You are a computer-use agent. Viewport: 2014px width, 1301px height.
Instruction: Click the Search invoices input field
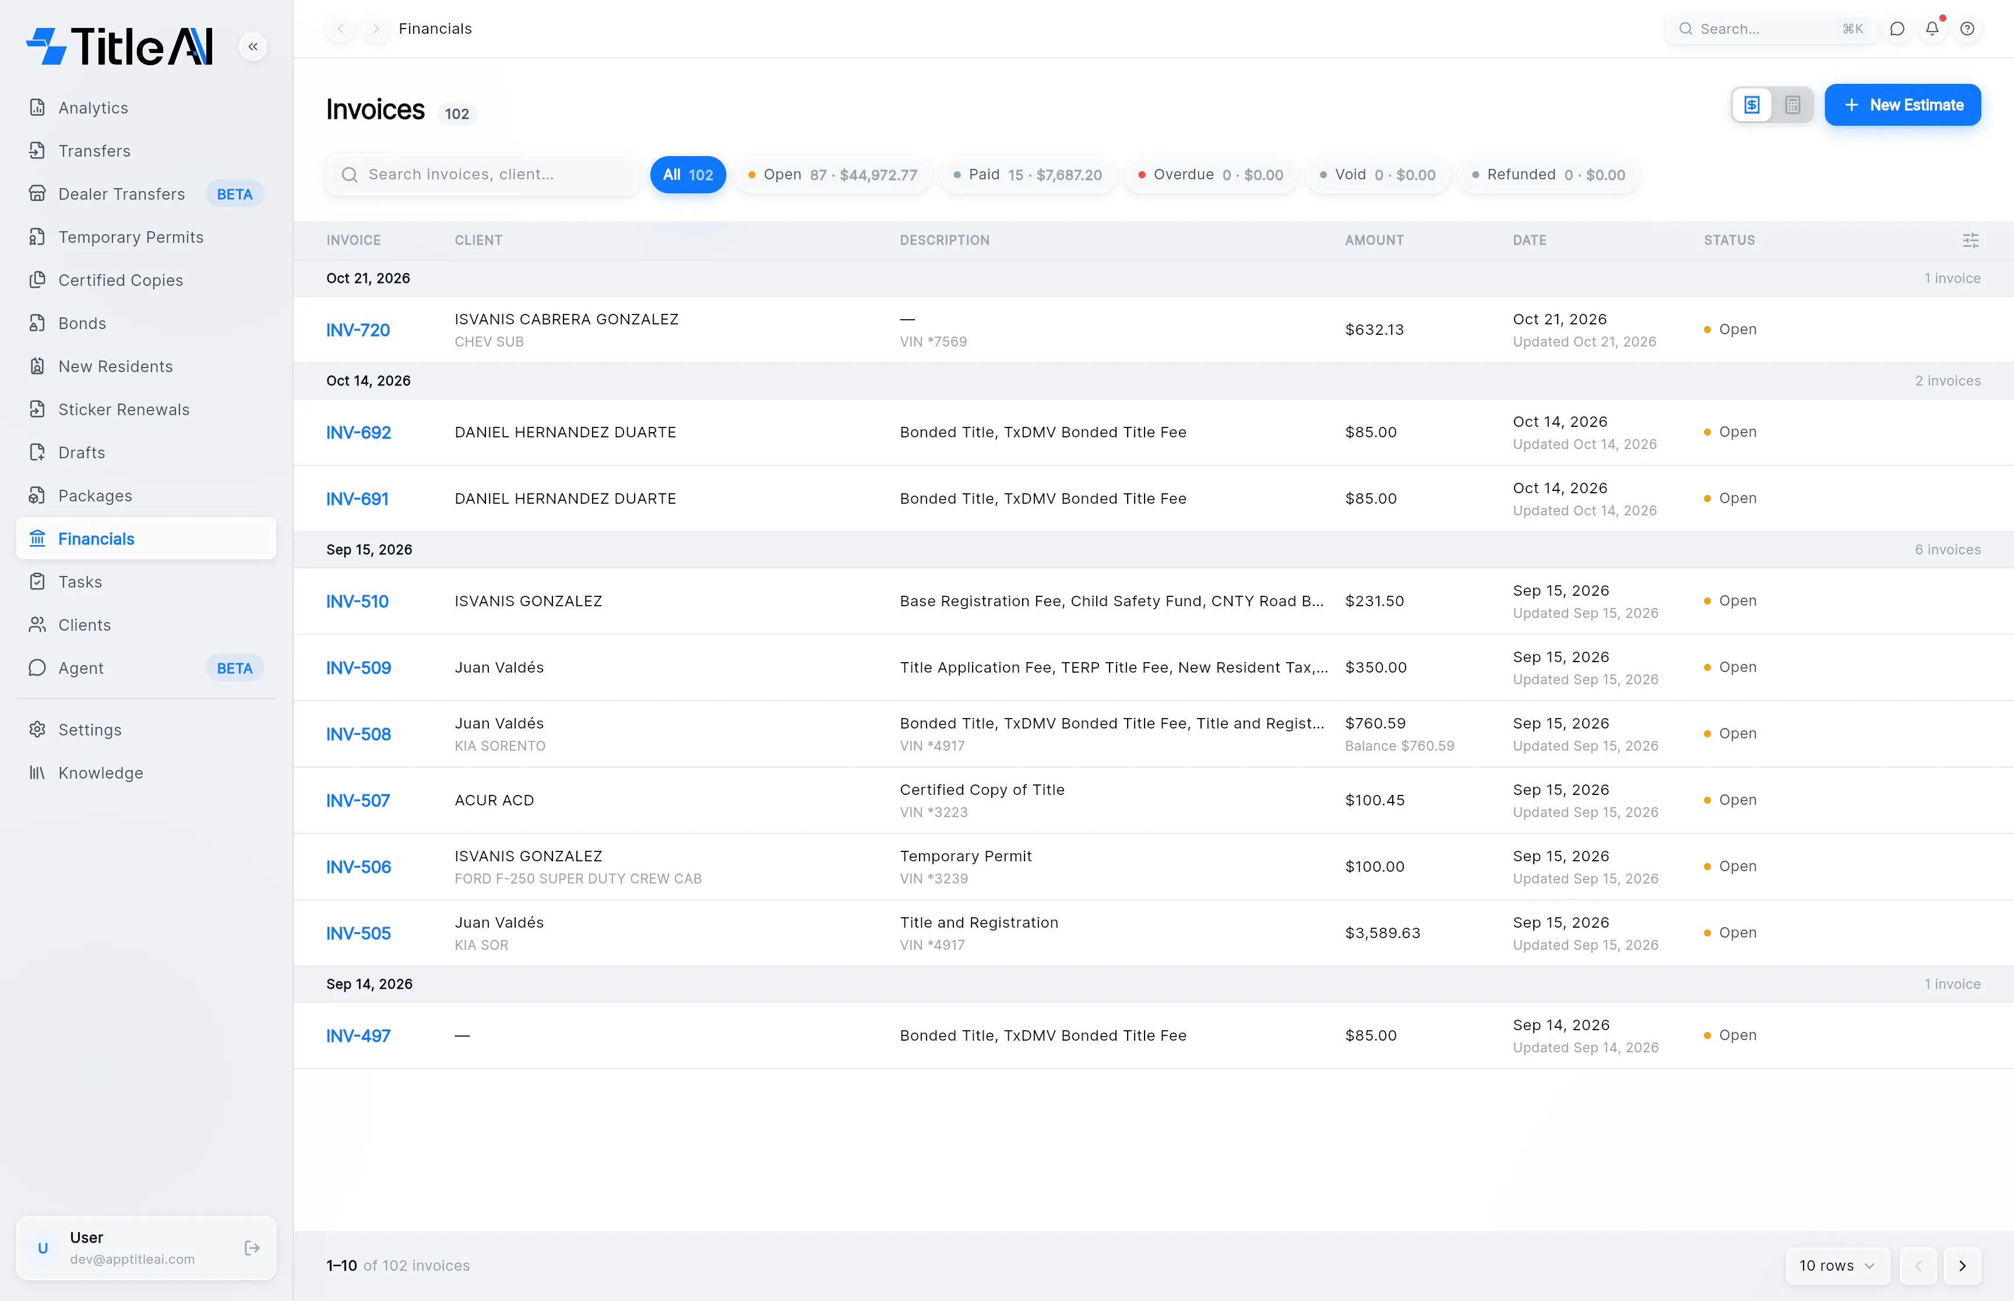pyautogui.click(x=483, y=175)
